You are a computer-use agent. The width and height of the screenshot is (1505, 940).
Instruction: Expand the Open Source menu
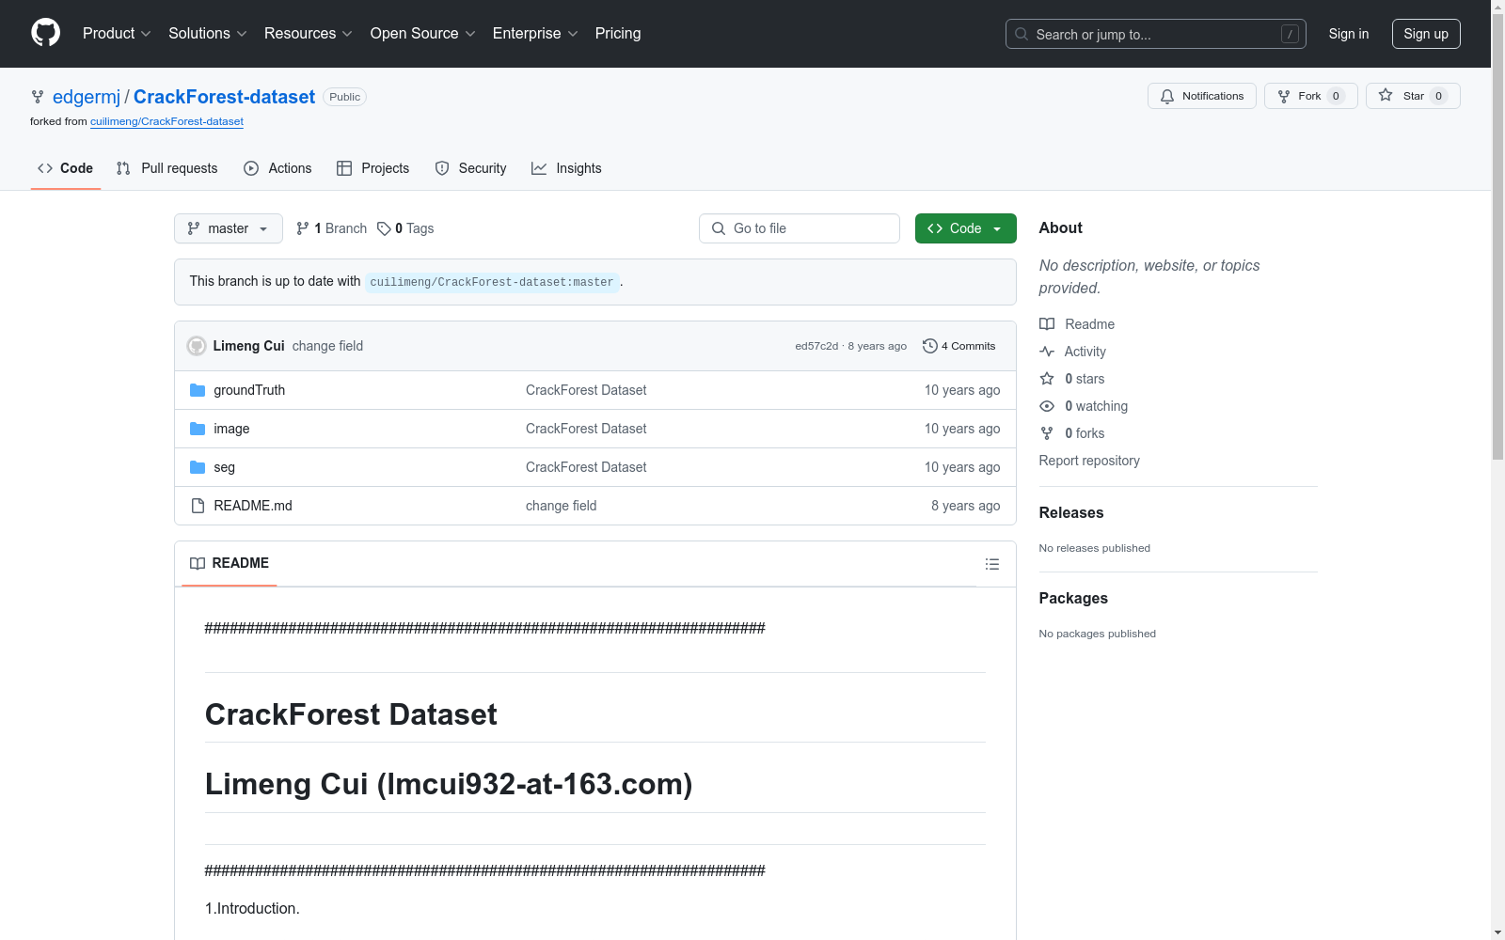(423, 33)
